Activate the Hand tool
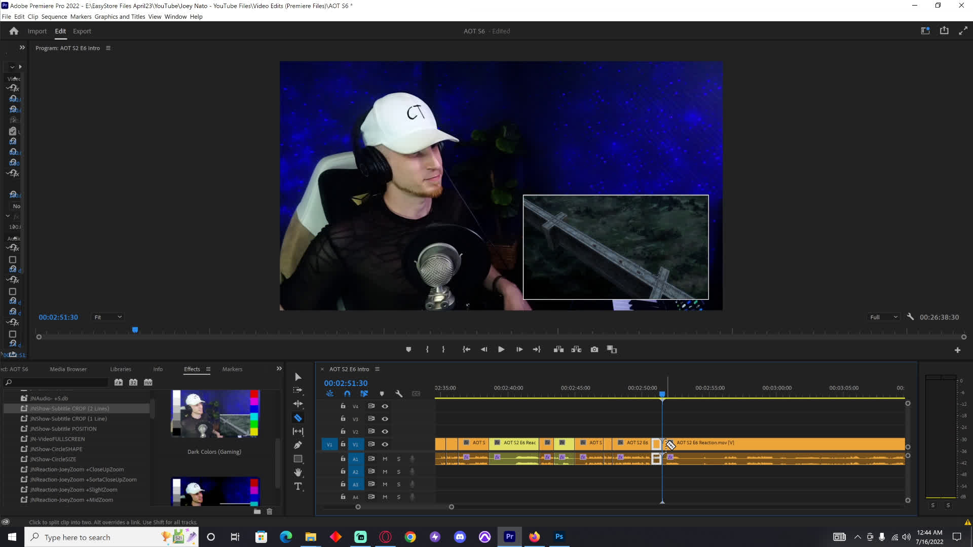Image resolution: width=973 pixels, height=547 pixels. [x=298, y=472]
